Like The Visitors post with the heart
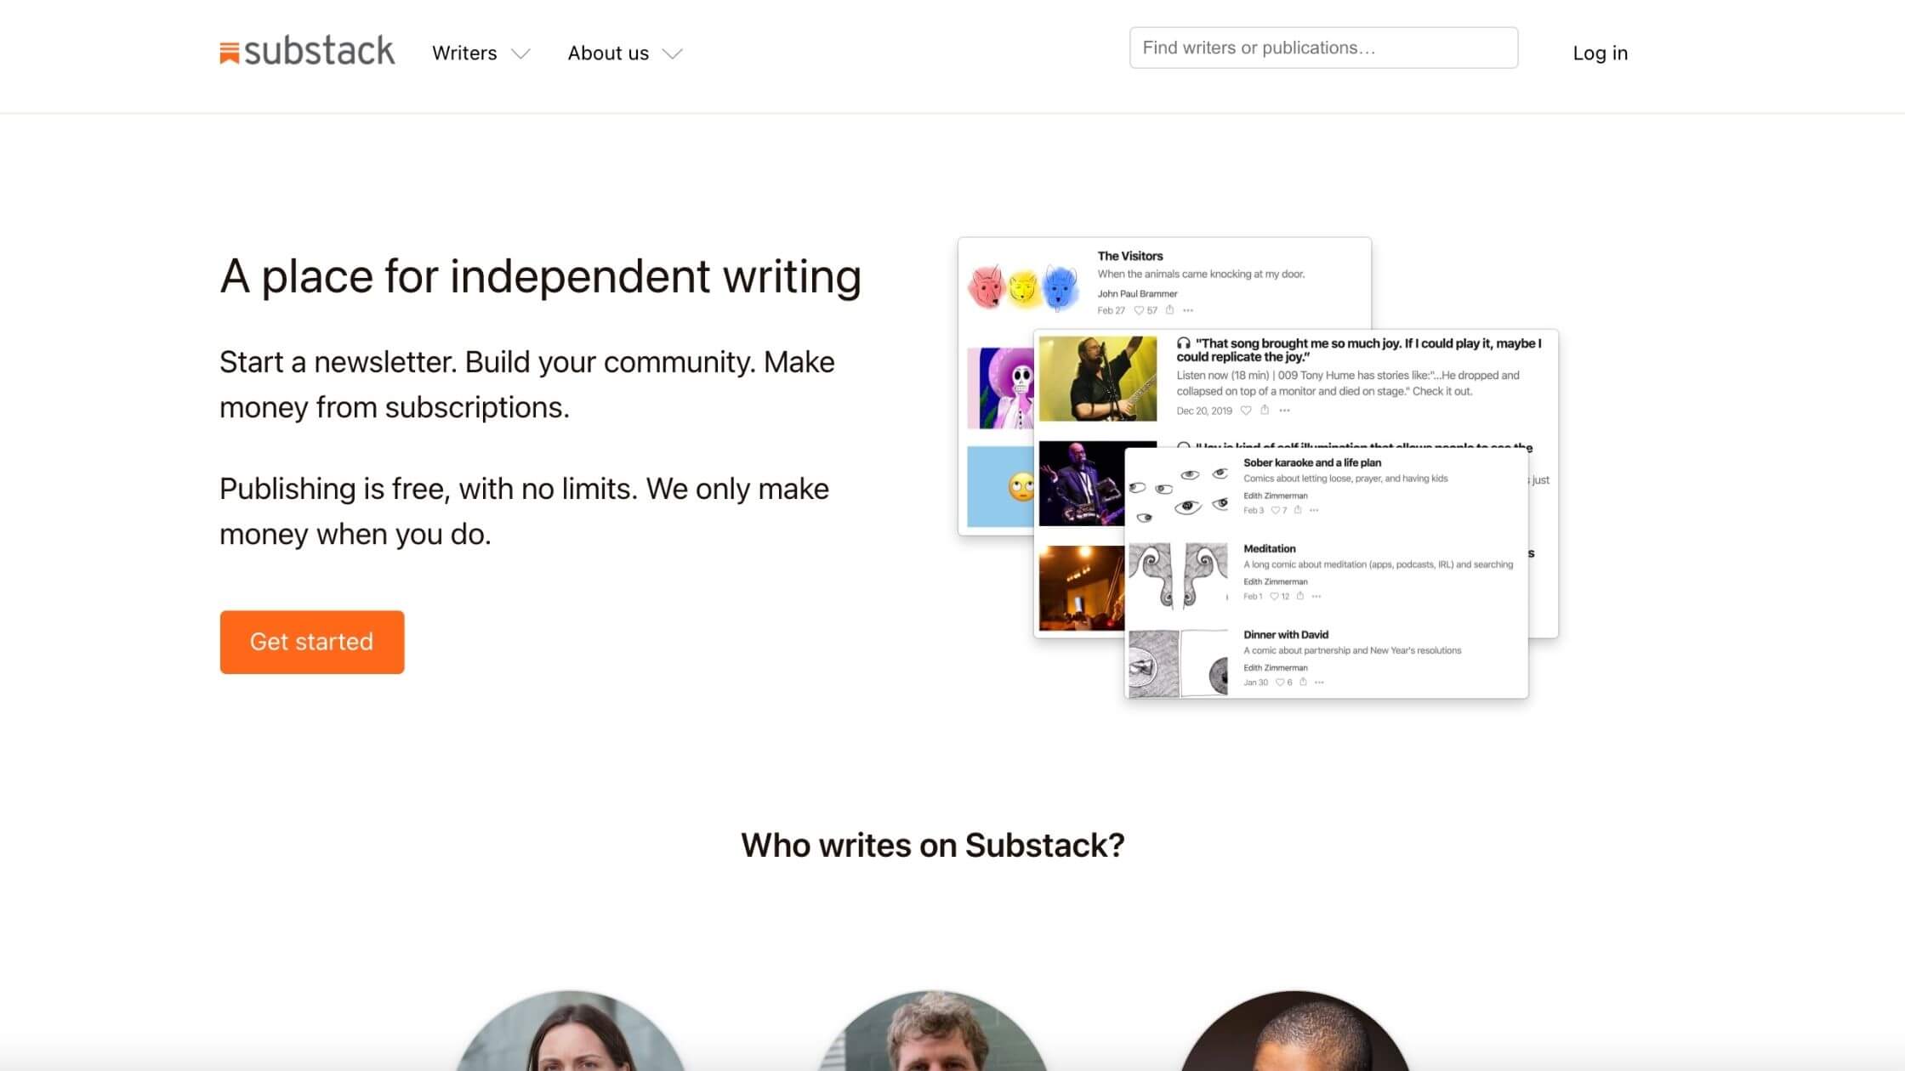The height and width of the screenshot is (1071, 1905). tap(1139, 310)
